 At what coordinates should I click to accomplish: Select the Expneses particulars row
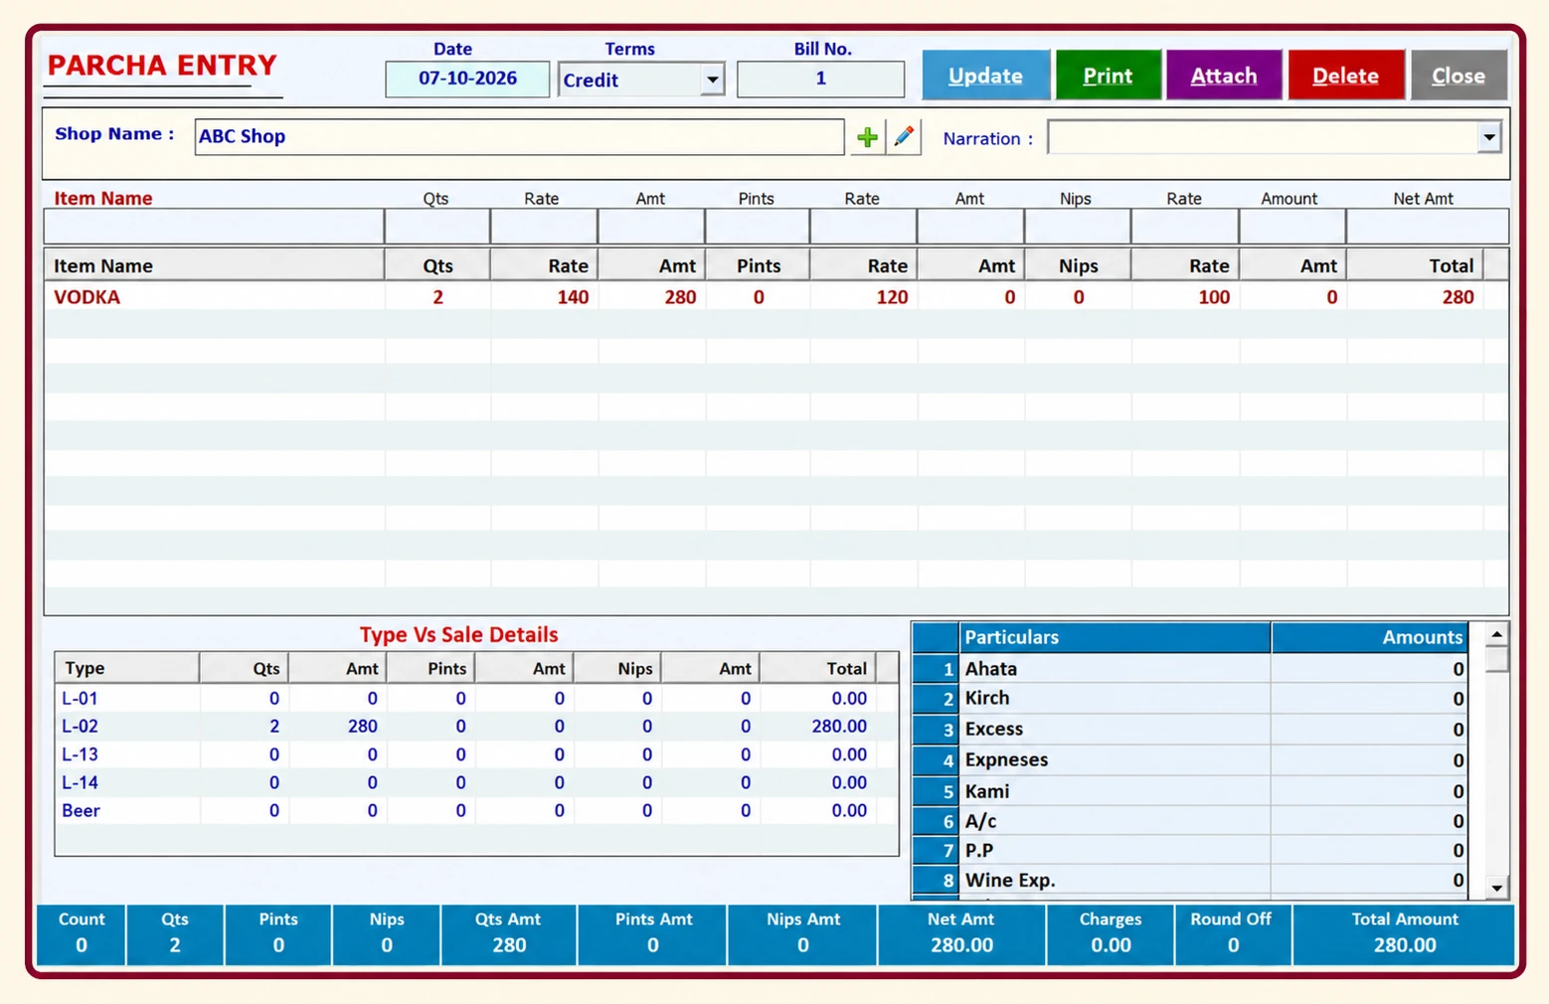pos(1191,759)
